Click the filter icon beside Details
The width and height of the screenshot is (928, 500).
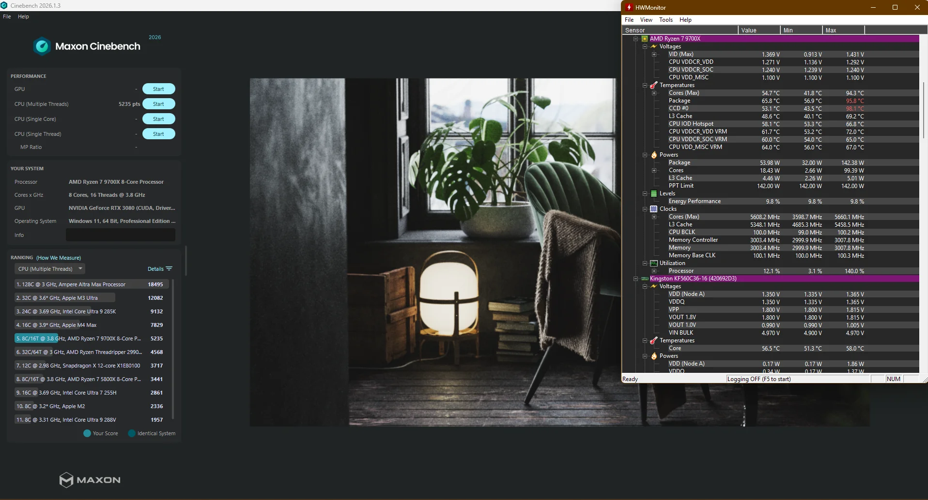tap(169, 269)
